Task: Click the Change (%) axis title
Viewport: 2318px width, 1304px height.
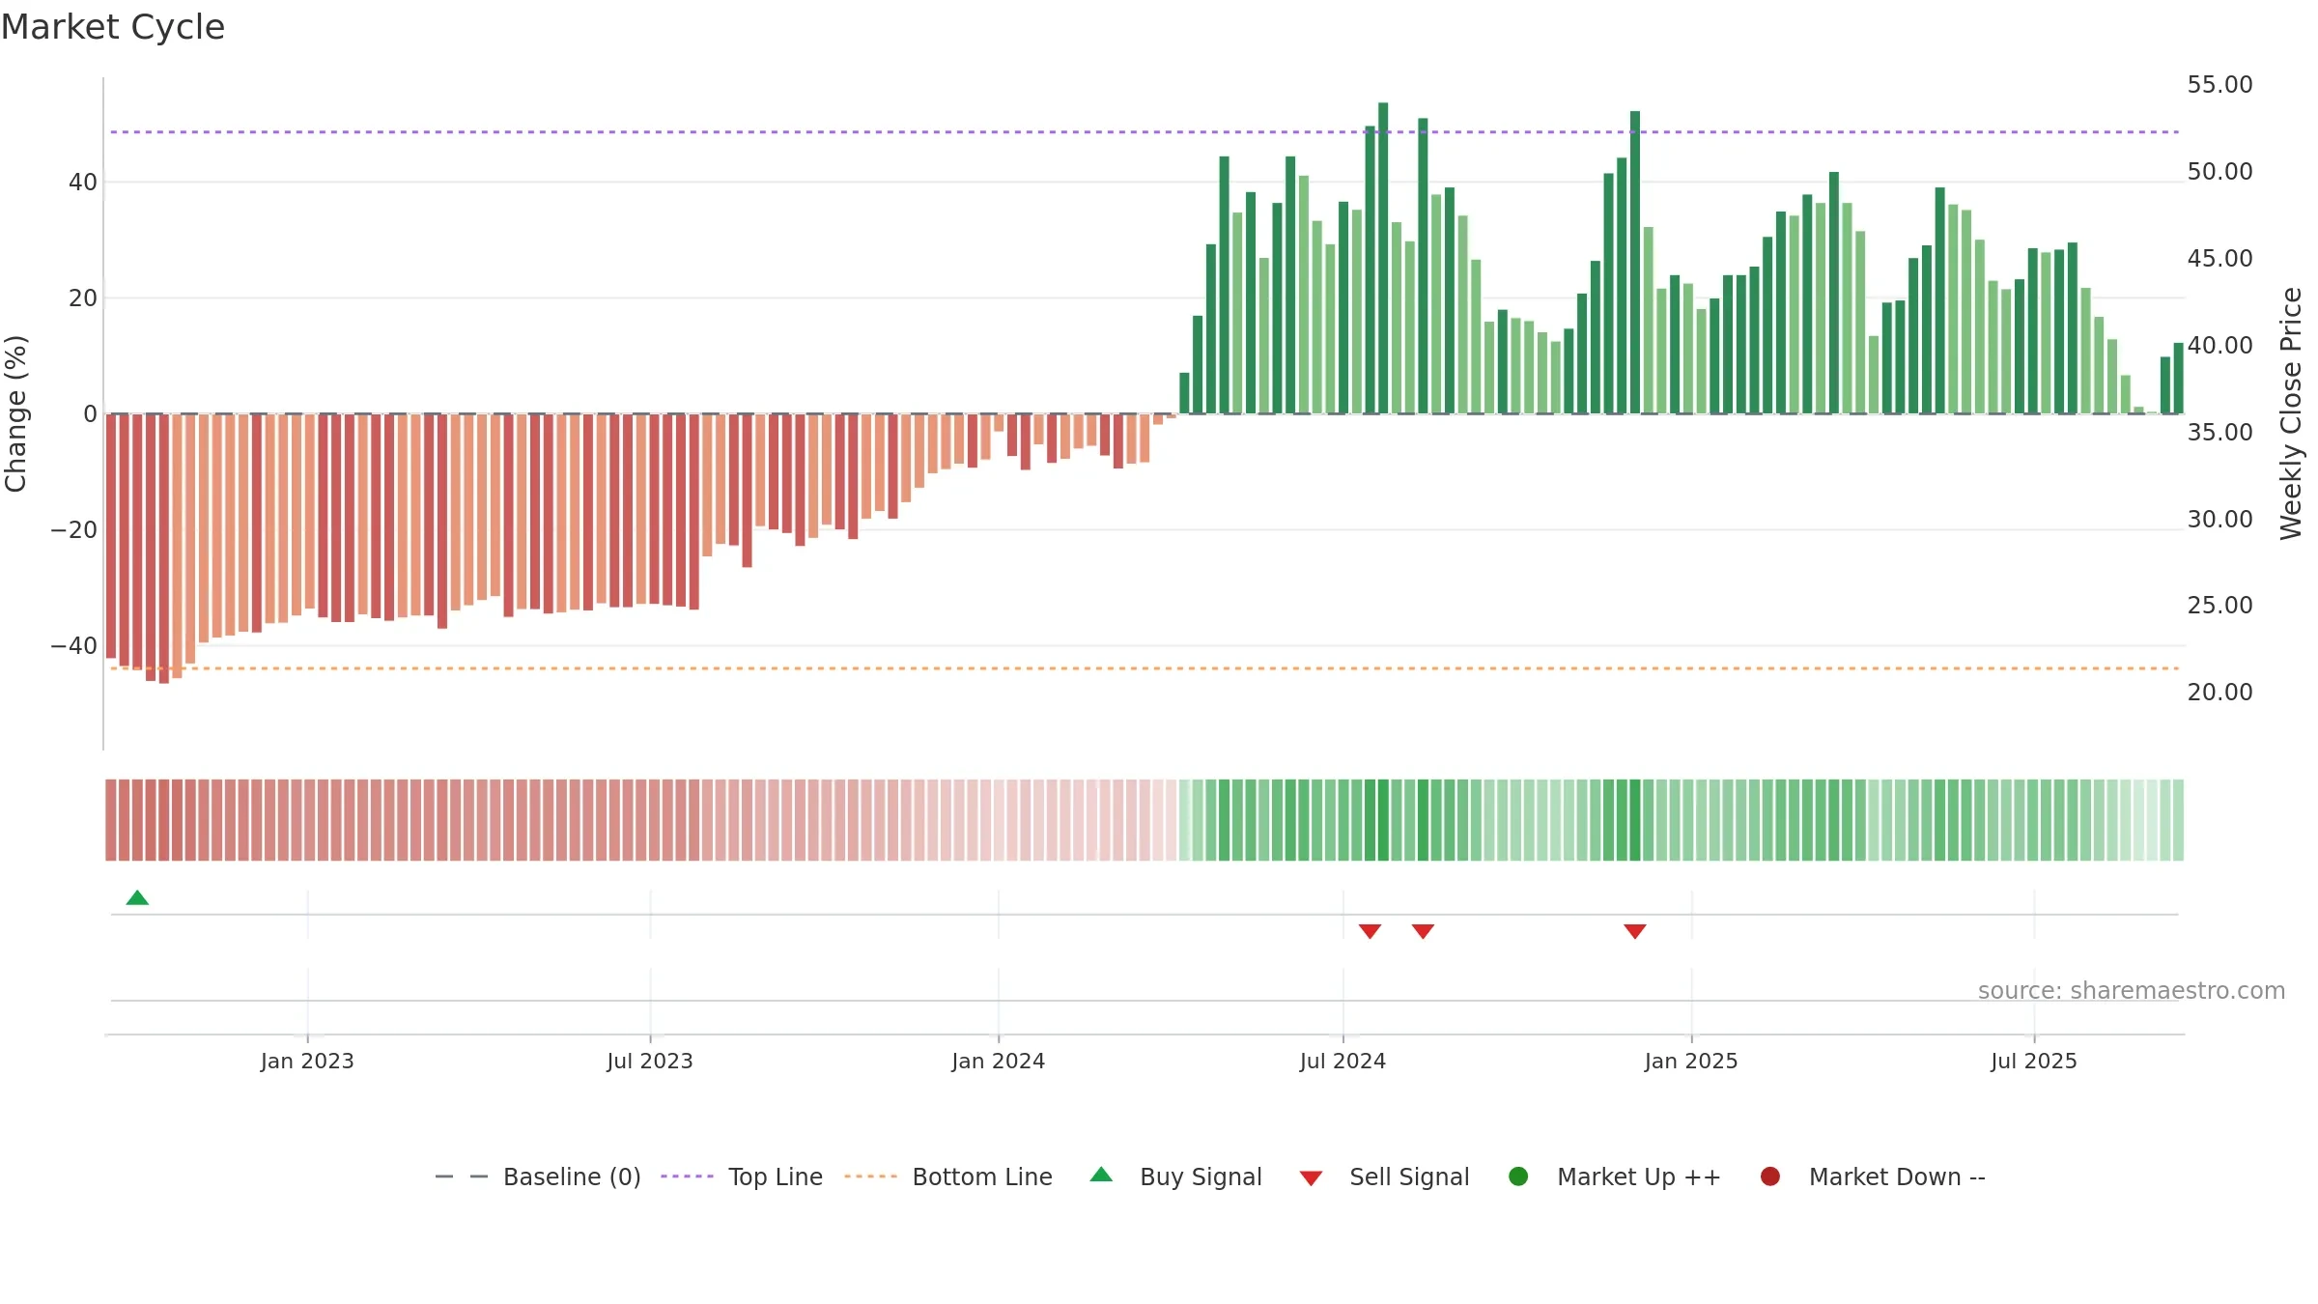Action: (16, 413)
